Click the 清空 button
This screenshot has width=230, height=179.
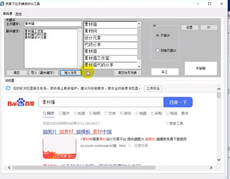pos(17,73)
